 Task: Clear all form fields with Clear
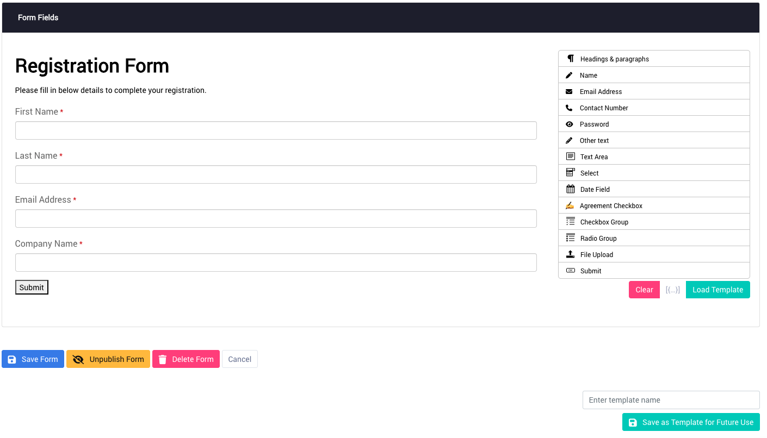644,290
